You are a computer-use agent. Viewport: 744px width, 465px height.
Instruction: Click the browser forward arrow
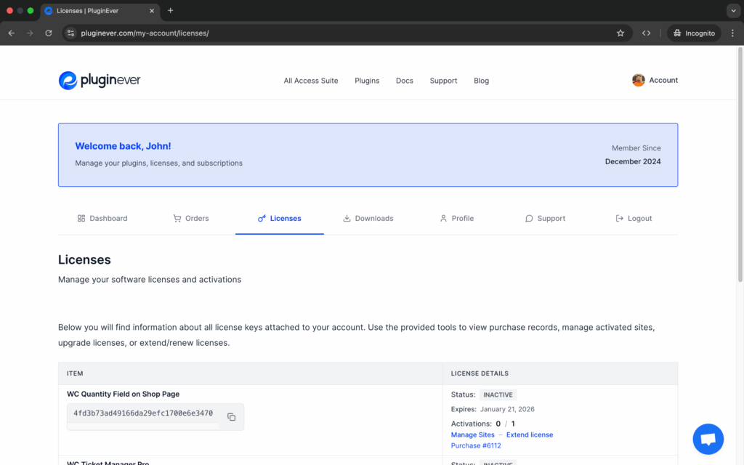click(x=30, y=33)
